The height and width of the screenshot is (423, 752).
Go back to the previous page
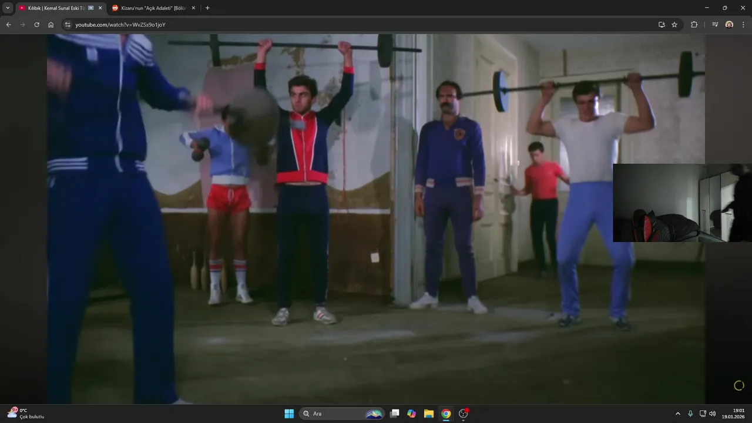point(8,25)
